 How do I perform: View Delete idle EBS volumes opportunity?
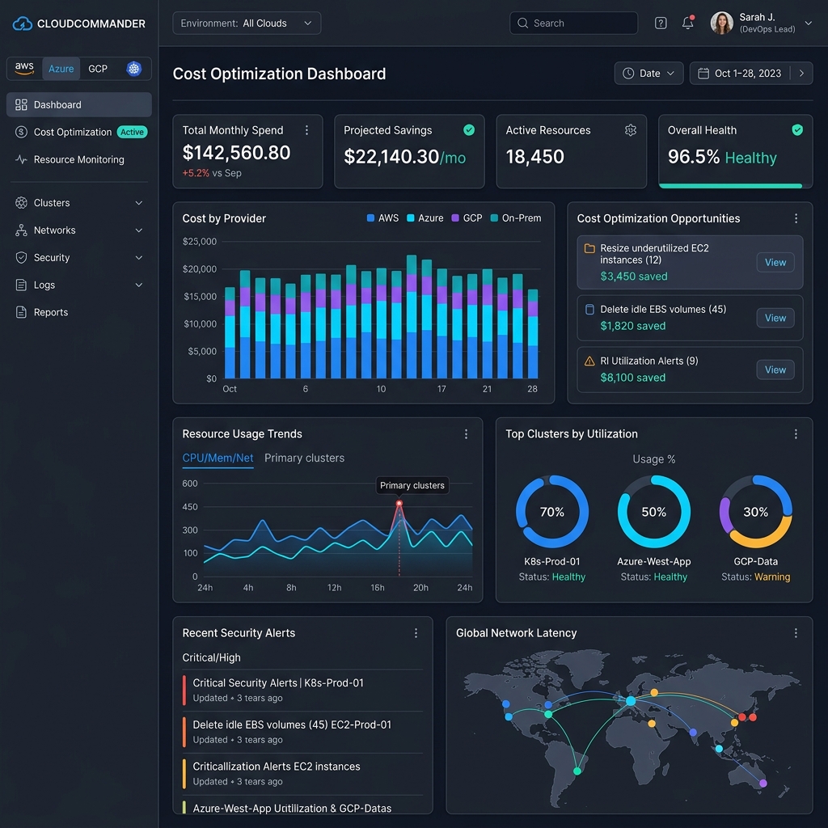[x=775, y=318]
